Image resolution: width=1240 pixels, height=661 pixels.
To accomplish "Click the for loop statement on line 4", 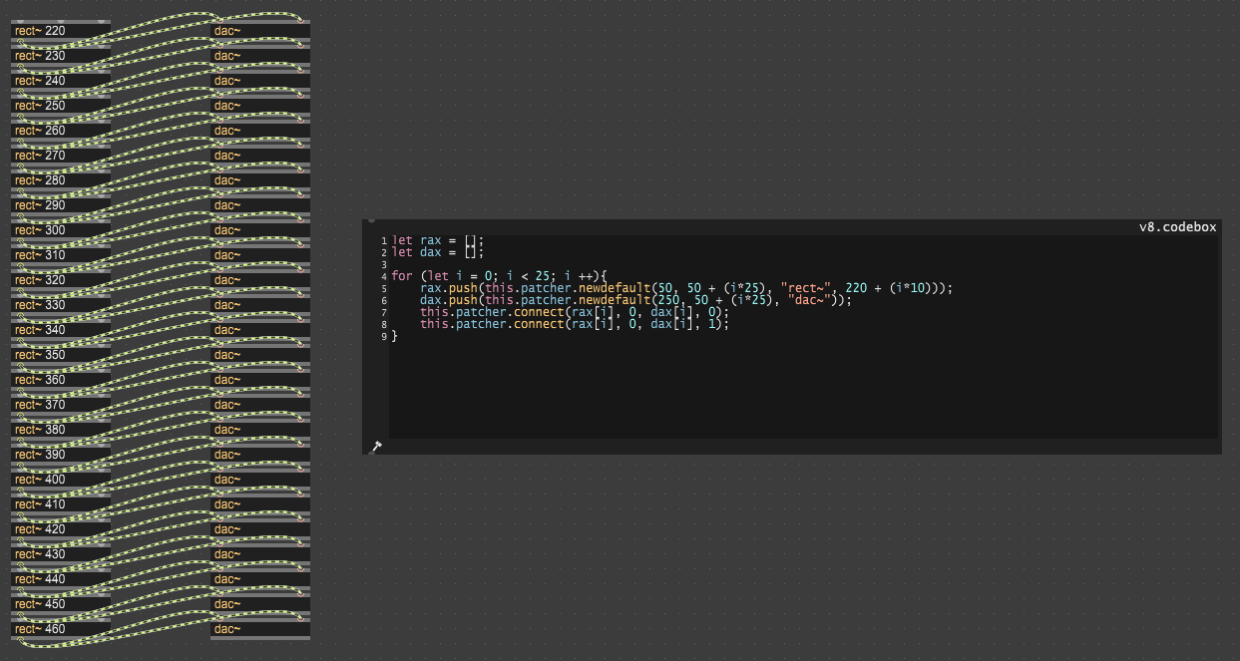I will pos(499,276).
